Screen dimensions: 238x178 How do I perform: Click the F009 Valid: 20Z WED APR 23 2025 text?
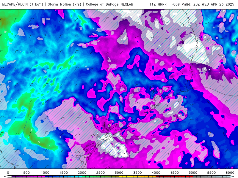click(x=203, y=4)
